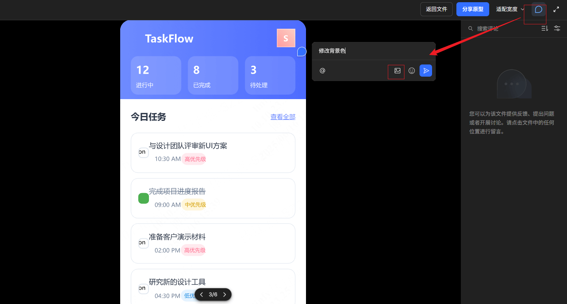Open the emoji picker in comment box
Screen dimensions: 567x304
tap(412, 71)
